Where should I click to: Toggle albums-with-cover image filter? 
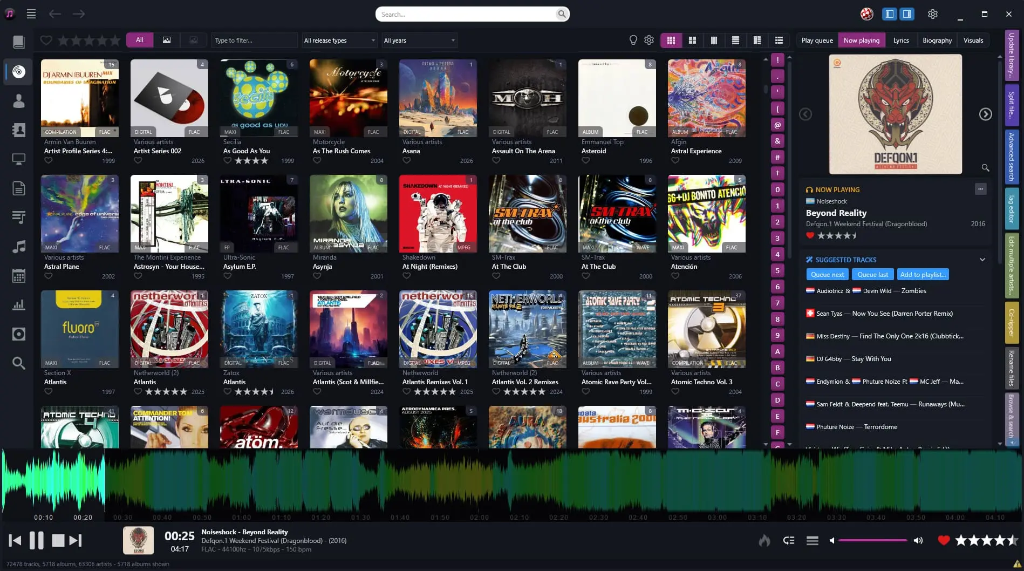tap(167, 40)
